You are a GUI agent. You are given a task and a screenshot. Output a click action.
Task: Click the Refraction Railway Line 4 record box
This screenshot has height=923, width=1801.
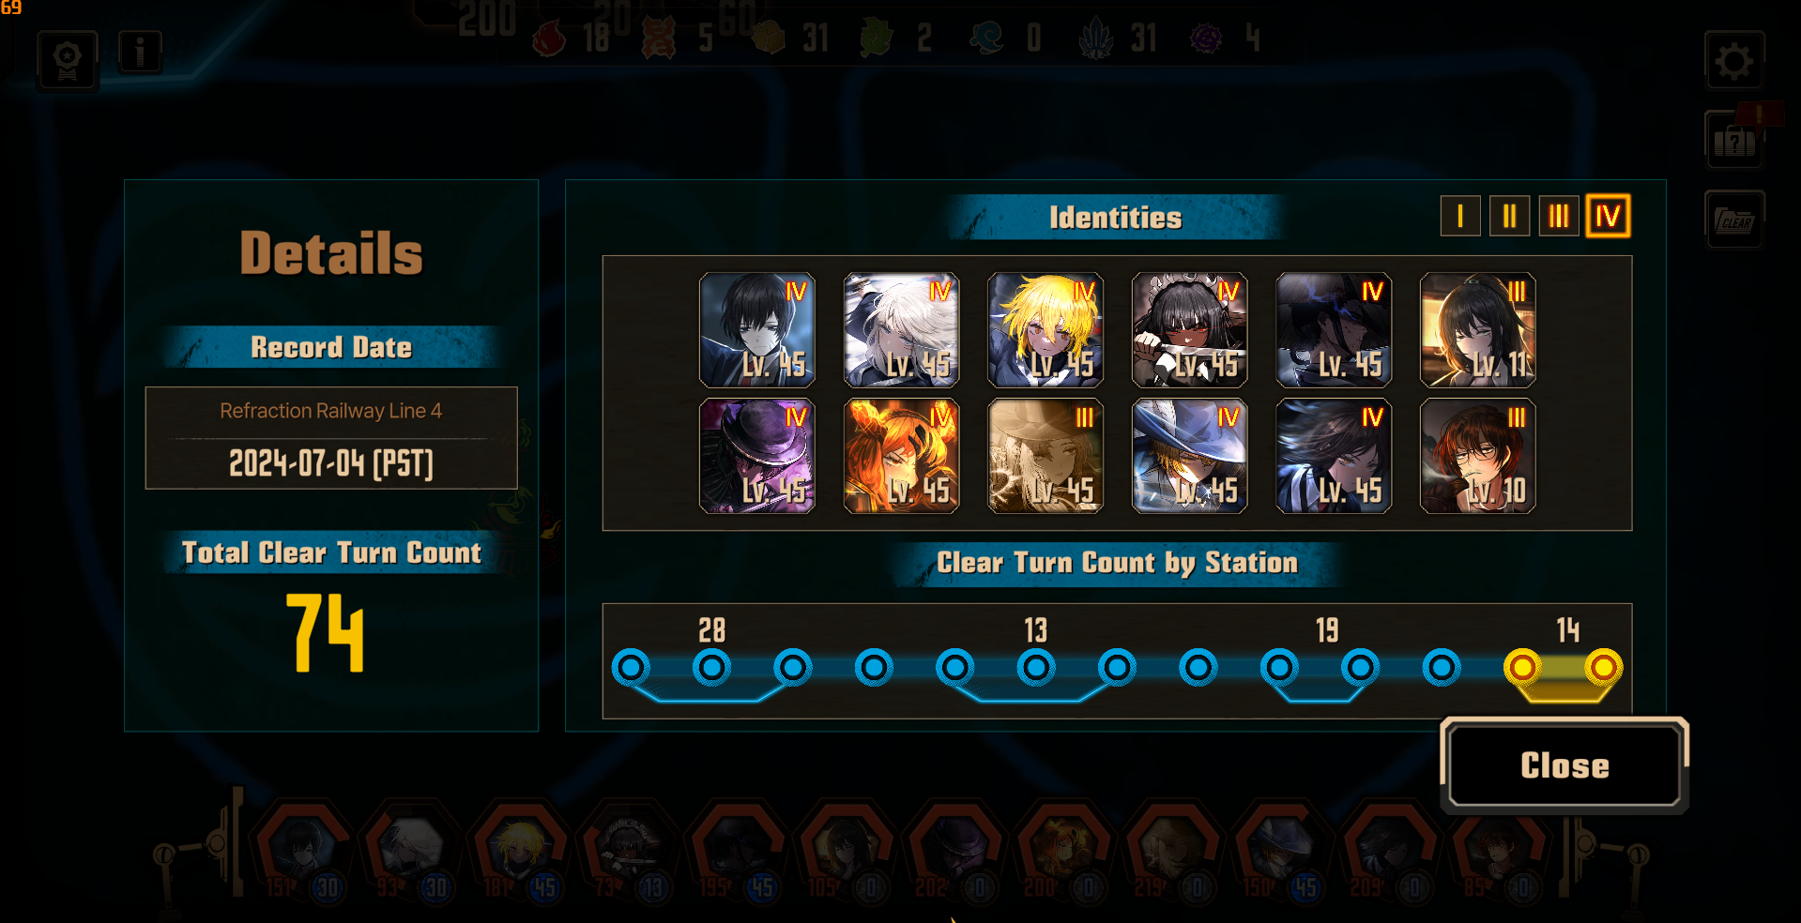pos(331,438)
